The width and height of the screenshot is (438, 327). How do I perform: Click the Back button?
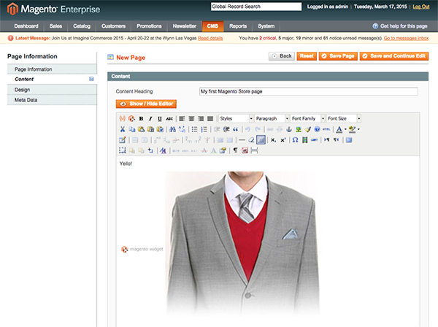pyautogui.click(x=282, y=56)
